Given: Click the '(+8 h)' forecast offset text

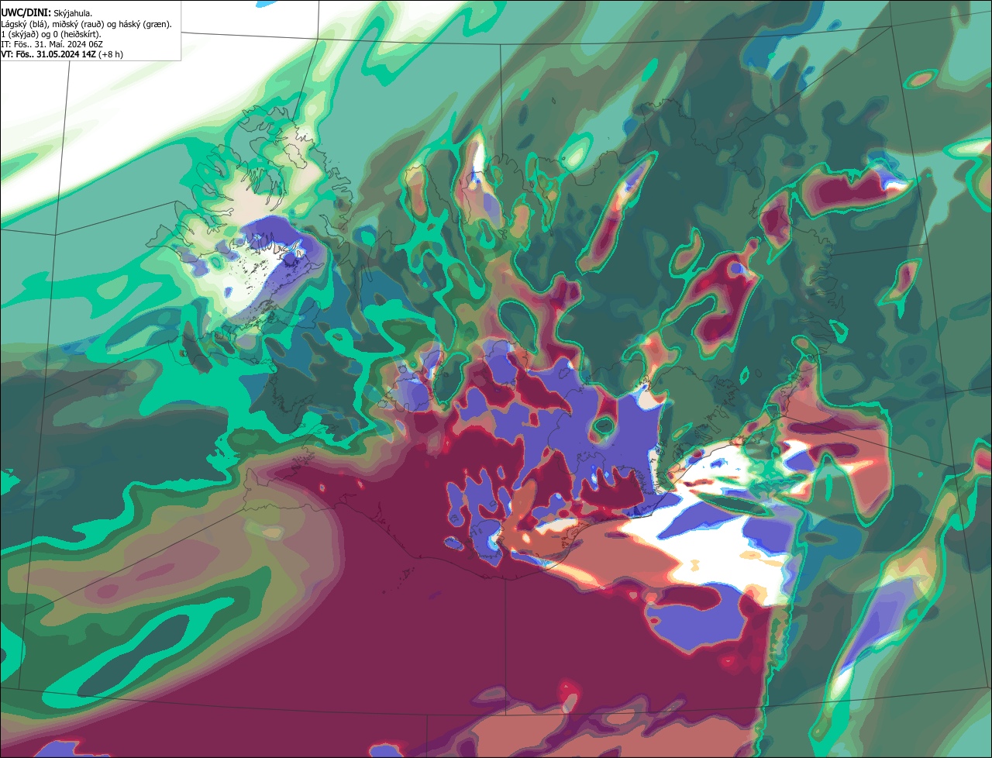Looking at the screenshot, I should [111, 54].
